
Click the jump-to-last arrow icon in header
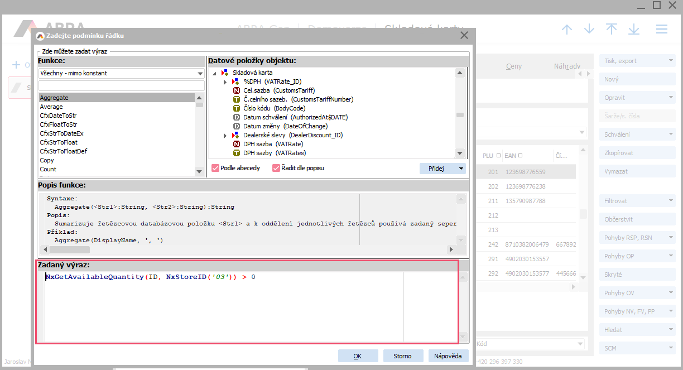click(x=634, y=29)
